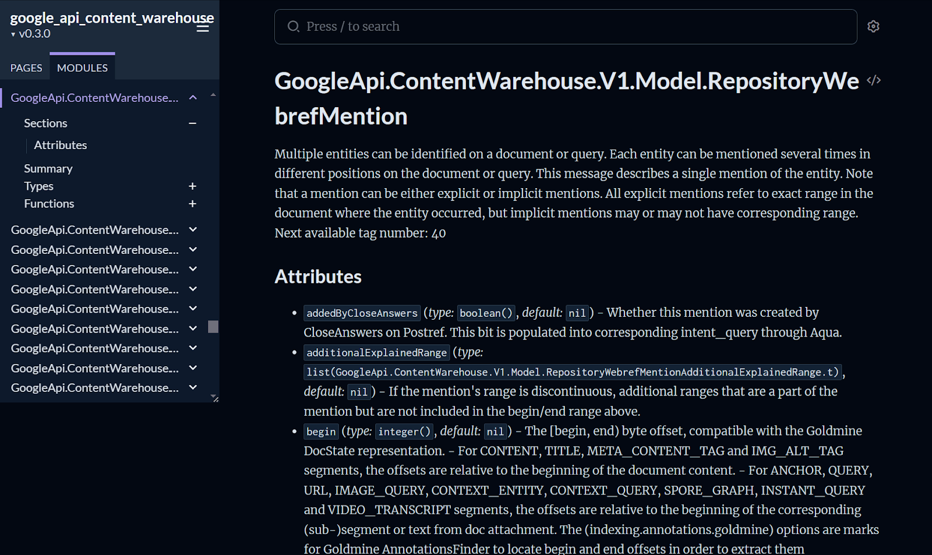932x555 pixels.
Task: Click the additionalExplainedRange attribute name
Action: [x=376, y=353]
